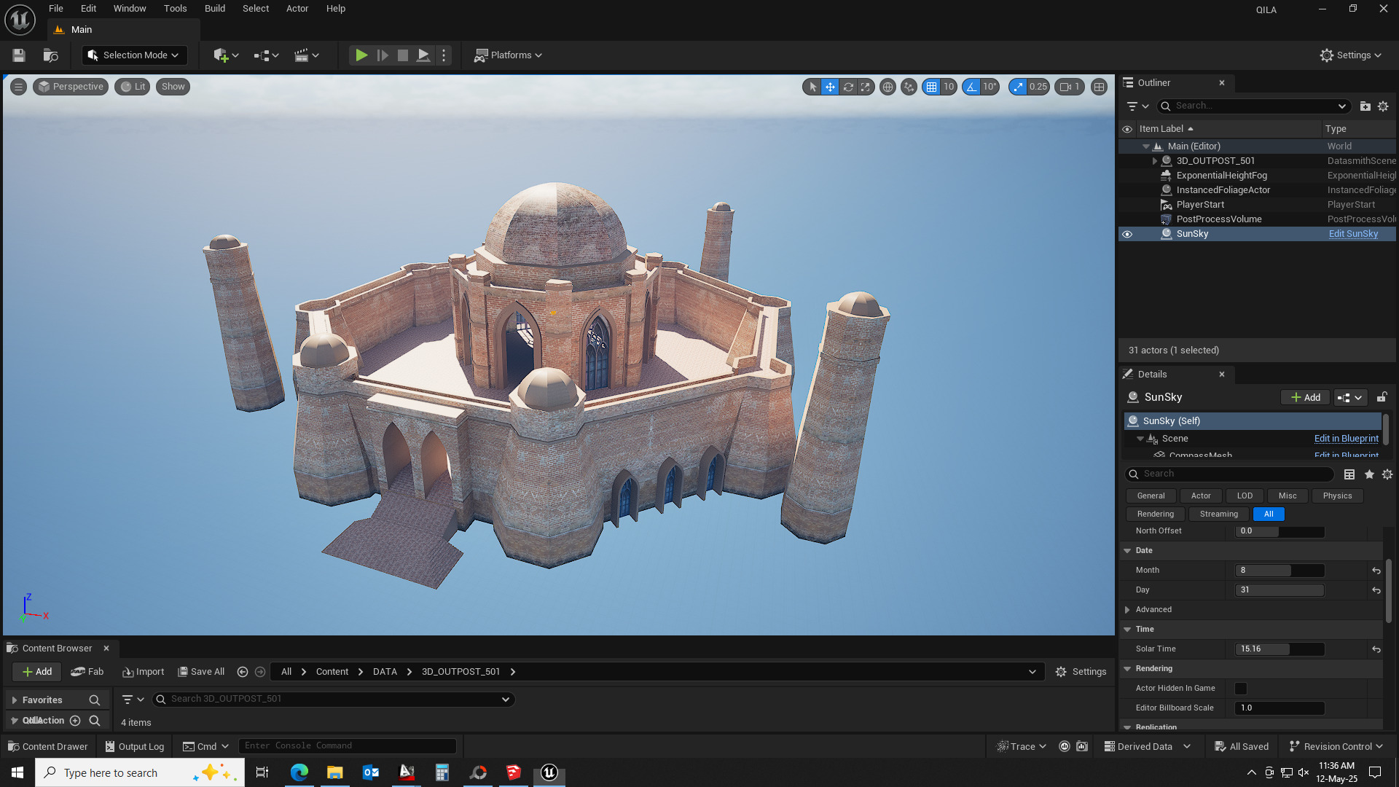Collapse Main (Editor) world tree
The image size is (1399, 787).
coord(1145,146)
